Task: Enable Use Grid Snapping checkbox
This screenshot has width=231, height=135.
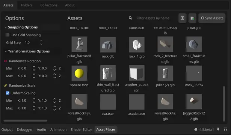Action: click(8, 35)
